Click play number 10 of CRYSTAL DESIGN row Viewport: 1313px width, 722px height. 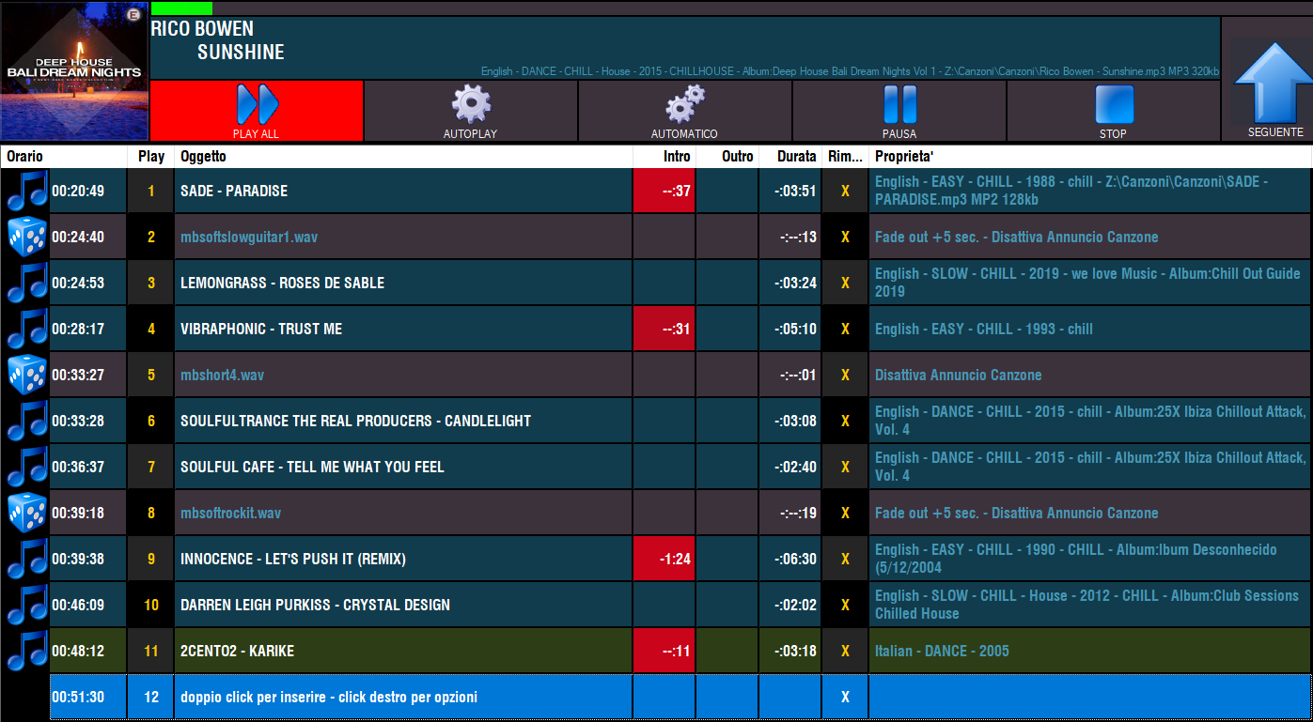[x=151, y=605]
